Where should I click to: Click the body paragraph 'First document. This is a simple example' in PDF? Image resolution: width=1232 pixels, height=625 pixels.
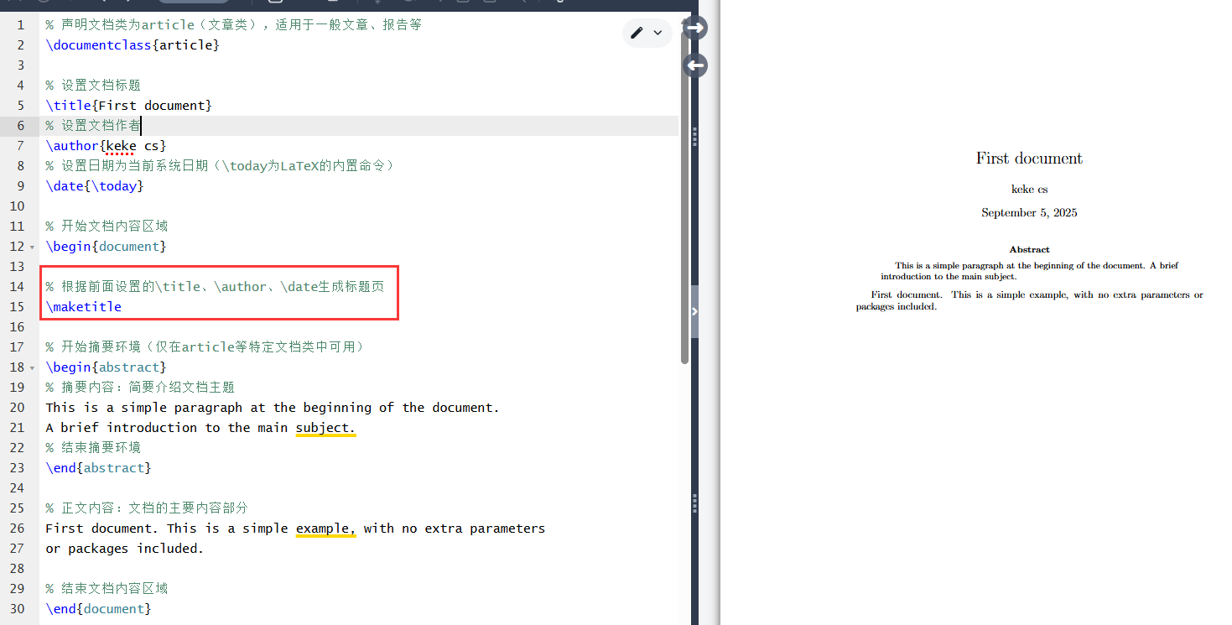pyautogui.click(x=1029, y=300)
